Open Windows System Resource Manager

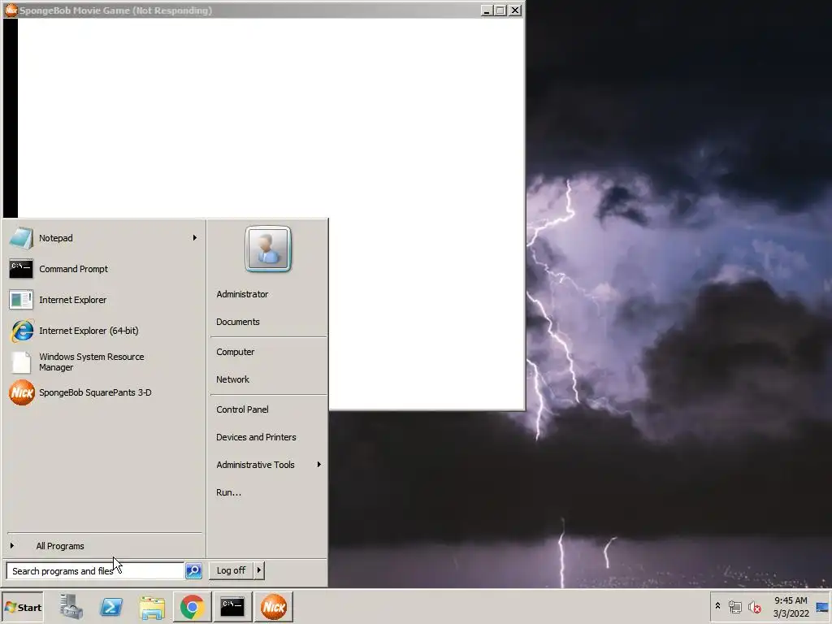tap(104, 362)
